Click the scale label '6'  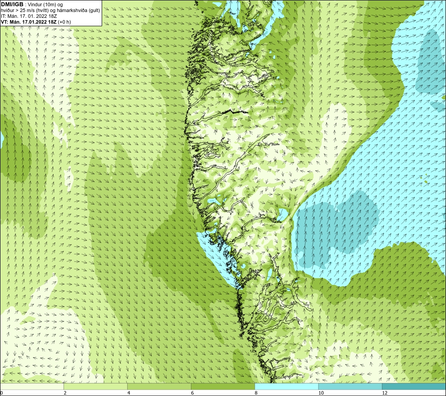193,393
